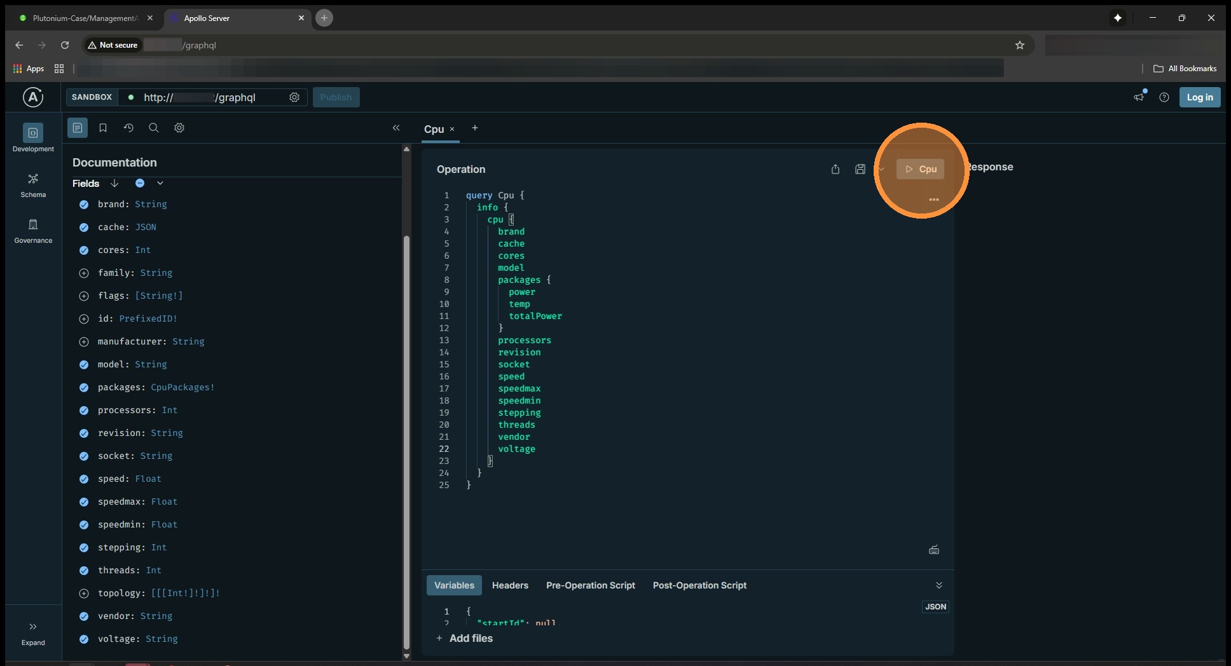The width and height of the screenshot is (1231, 666).
Task: Uncheck the brand field checkbox
Action: coord(83,205)
